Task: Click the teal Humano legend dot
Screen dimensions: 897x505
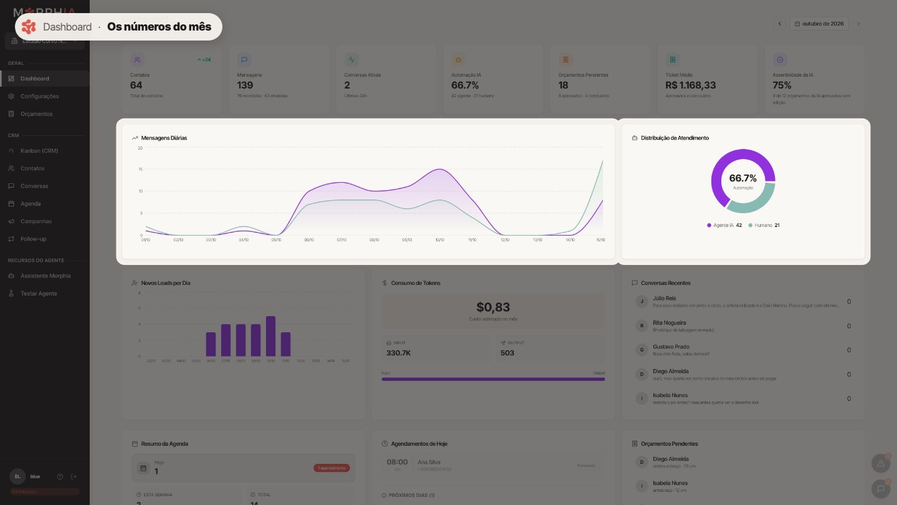Action: tap(751, 225)
